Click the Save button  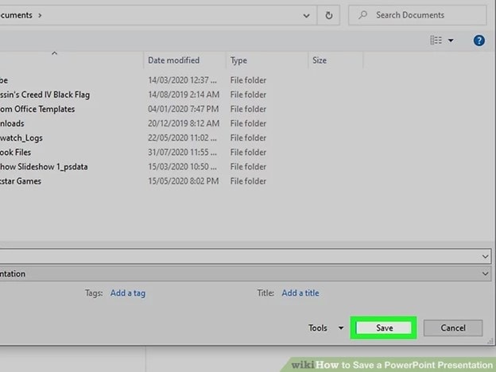tap(384, 328)
